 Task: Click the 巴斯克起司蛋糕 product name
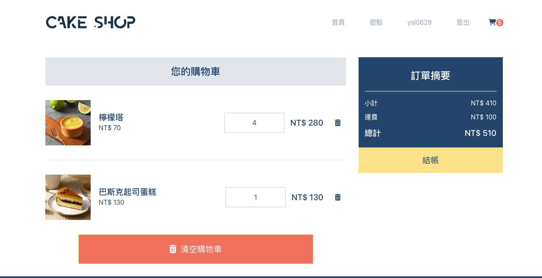(127, 192)
